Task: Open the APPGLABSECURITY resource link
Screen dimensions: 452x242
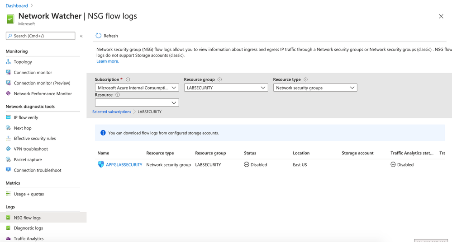Action: coord(124,165)
